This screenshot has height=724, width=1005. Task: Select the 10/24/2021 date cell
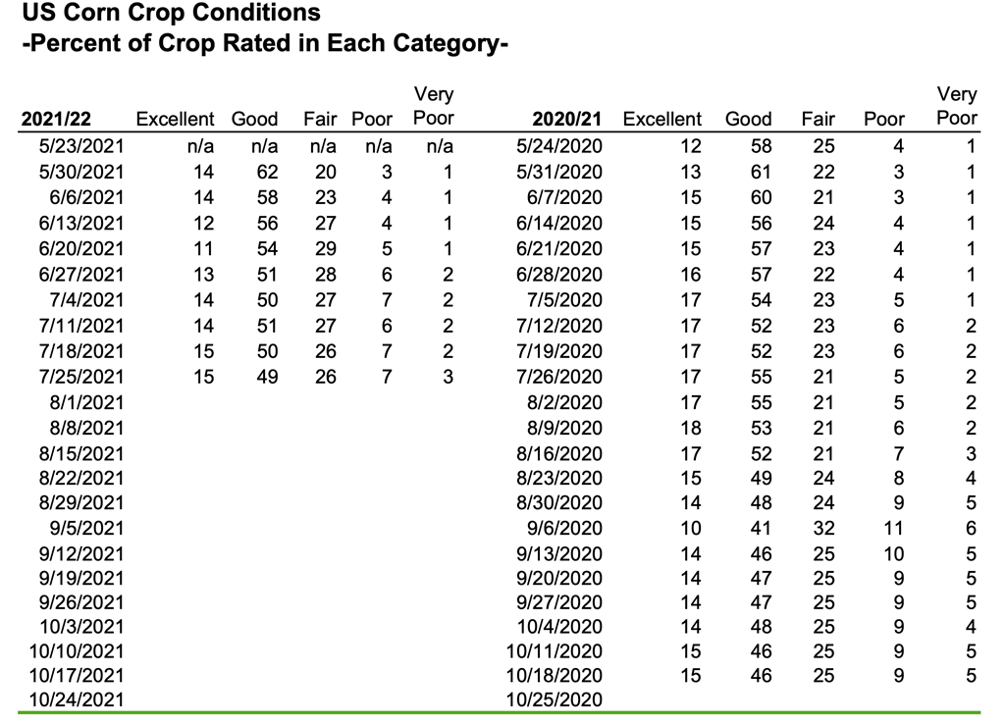tap(78, 699)
